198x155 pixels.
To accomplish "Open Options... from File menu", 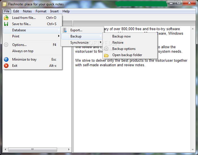I will click(x=32, y=45).
